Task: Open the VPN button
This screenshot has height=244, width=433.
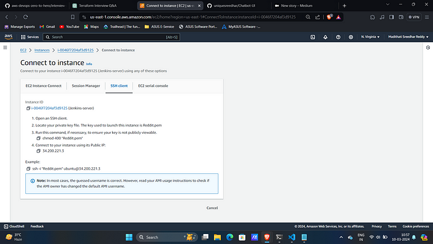Action: pos(414,17)
